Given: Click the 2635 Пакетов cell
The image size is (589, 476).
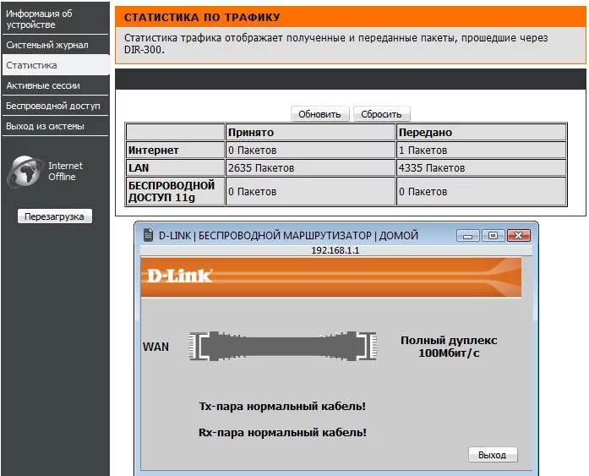Looking at the screenshot, I should [x=310, y=167].
